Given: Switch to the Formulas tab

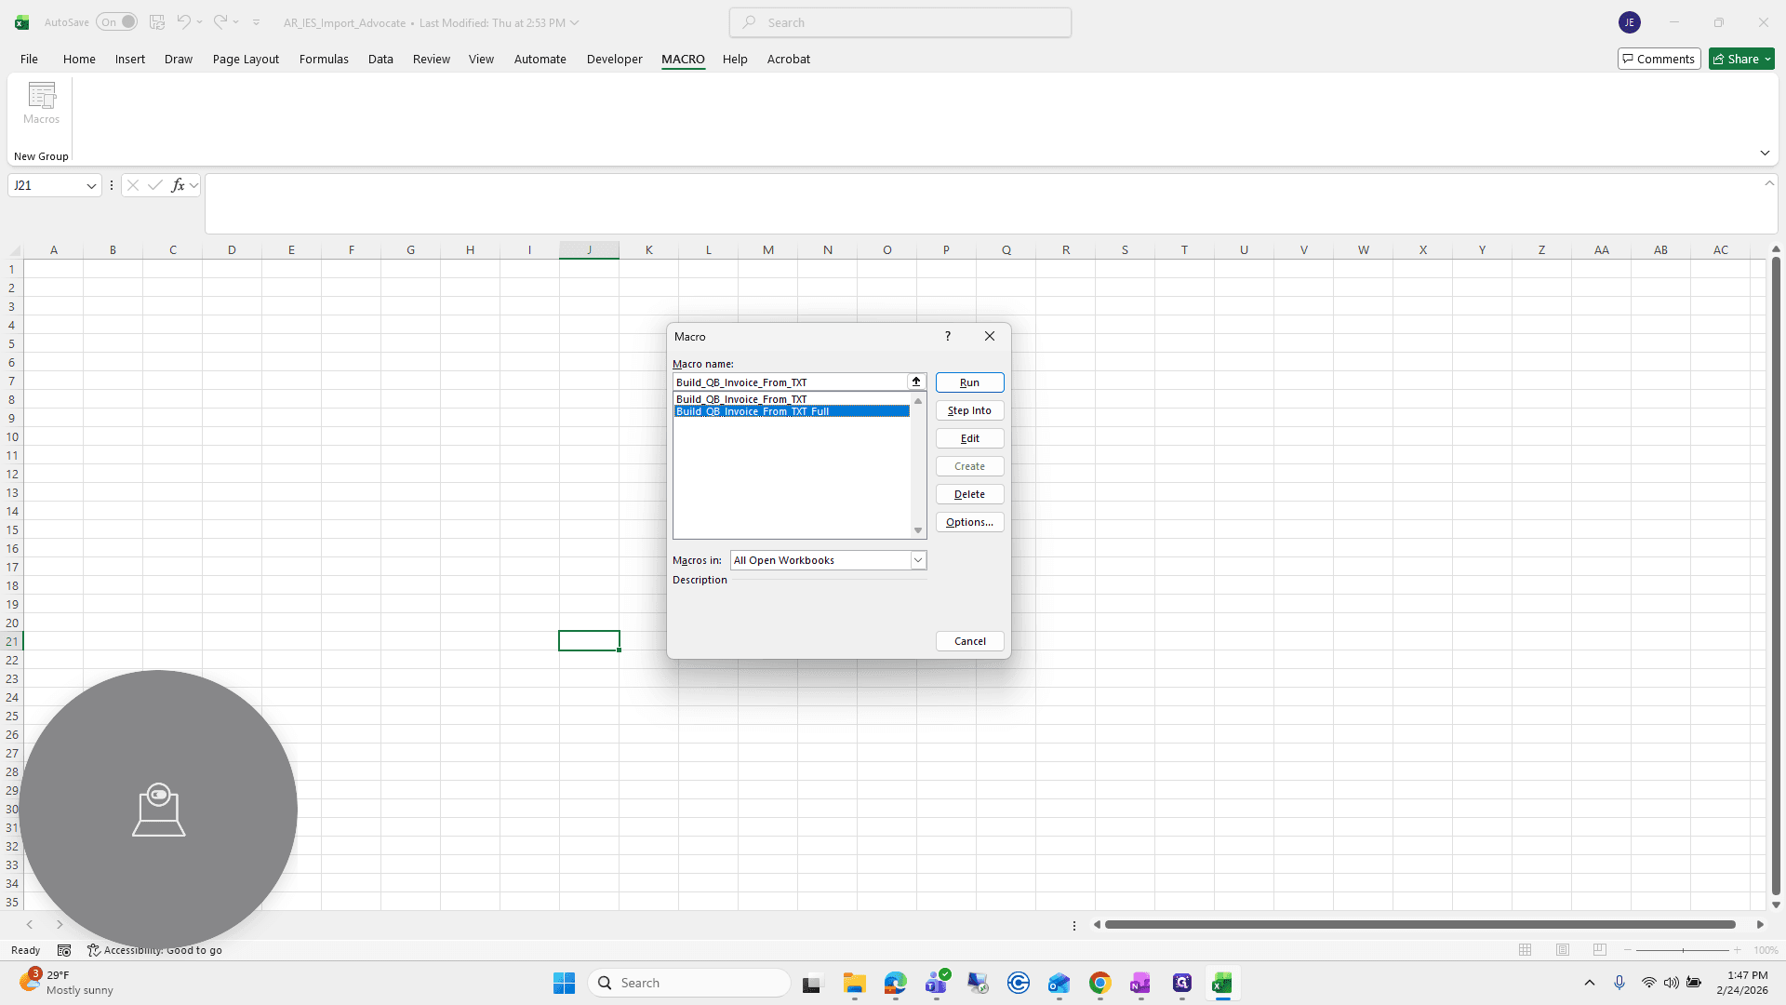Looking at the screenshot, I should click(324, 59).
